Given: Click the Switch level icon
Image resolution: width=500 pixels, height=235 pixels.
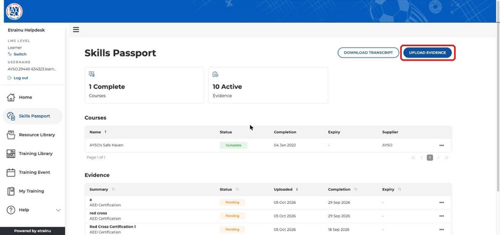Looking at the screenshot, I should pyautogui.click(x=9, y=54).
